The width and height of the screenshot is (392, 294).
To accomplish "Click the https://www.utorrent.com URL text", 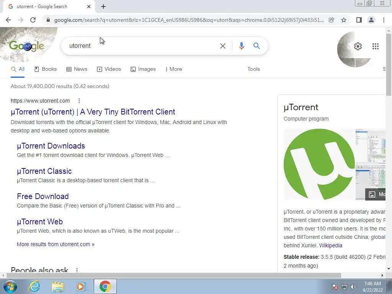I will click(40, 101).
